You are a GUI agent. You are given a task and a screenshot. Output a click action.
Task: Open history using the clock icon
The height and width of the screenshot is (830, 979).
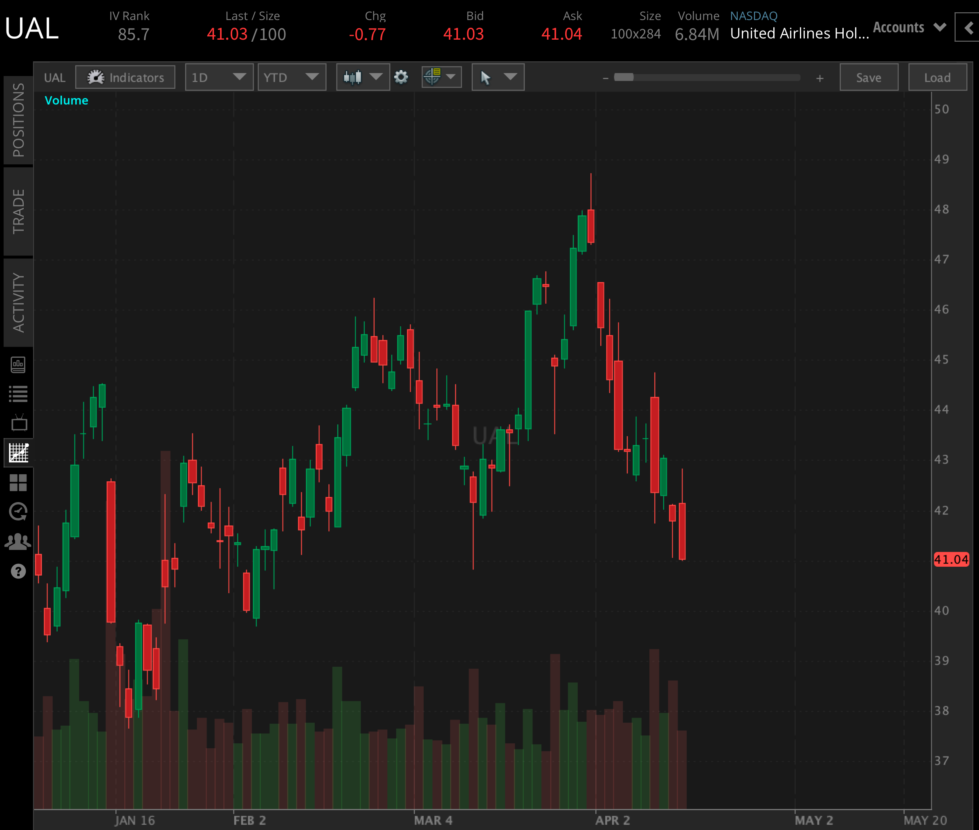(x=19, y=511)
